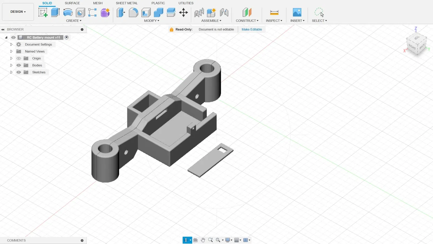Activate the Pan hand tool
This screenshot has width=433, height=244.
pos(203,240)
